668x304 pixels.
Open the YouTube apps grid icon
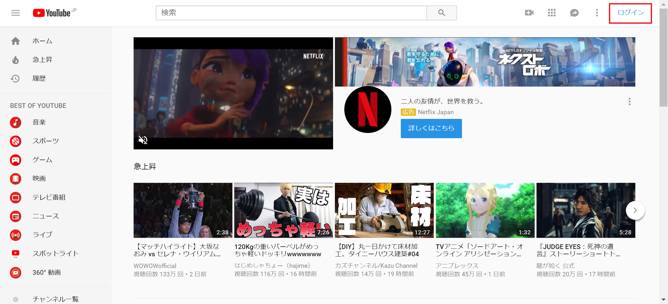[551, 13]
